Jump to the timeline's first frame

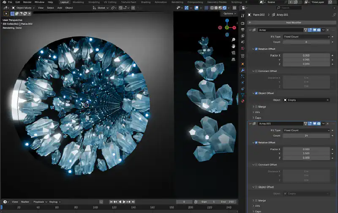(111, 202)
